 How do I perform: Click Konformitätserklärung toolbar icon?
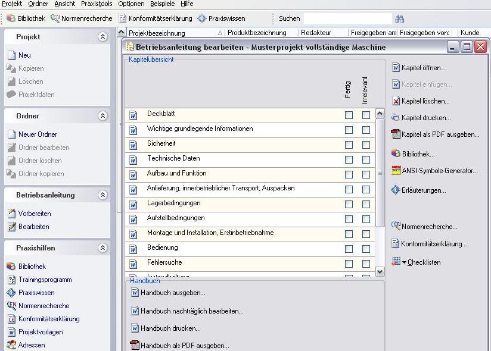click(123, 18)
